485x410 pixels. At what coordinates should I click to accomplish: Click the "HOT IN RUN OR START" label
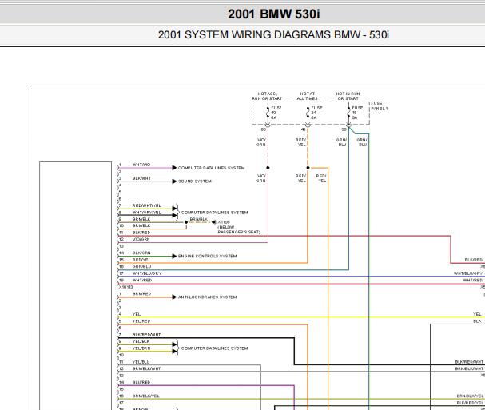click(348, 96)
